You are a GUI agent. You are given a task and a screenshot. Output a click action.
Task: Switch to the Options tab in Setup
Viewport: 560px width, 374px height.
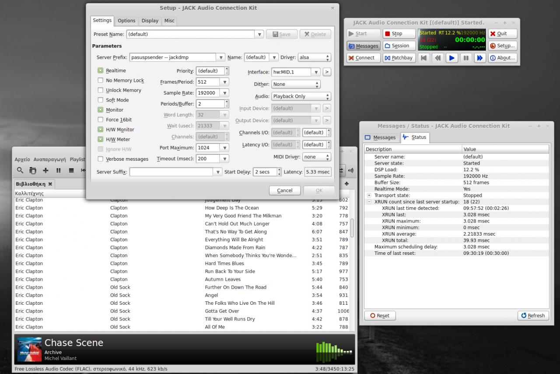(x=126, y=21)
